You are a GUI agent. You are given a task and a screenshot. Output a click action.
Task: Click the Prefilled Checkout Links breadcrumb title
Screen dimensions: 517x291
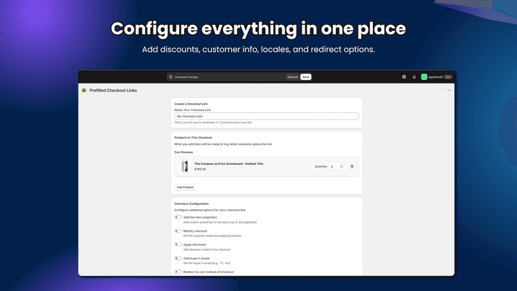click(x=113, y=91)
